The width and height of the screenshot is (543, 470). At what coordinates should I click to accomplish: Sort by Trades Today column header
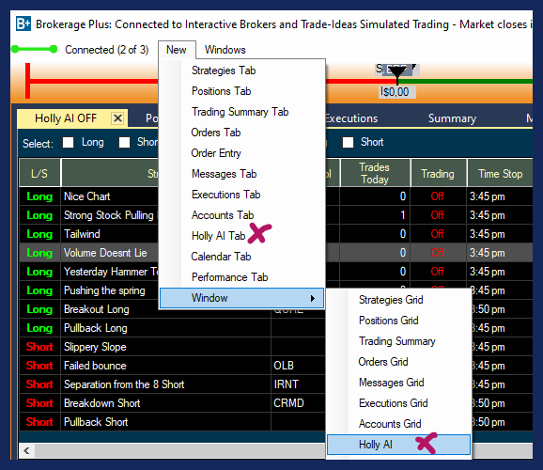(375, 173)
